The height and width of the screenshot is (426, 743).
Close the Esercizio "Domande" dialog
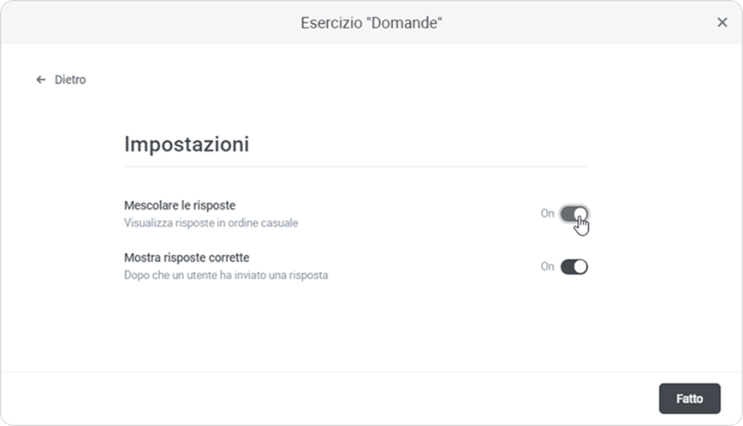pyautogui.click(x=722, y=22)
